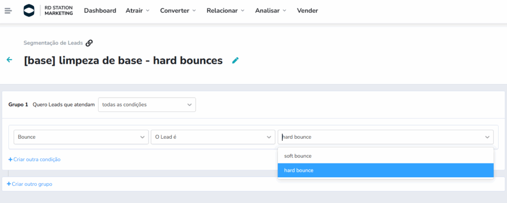Open the Dashboard menu item
Image resolution: width=507 pixels, height=203 pixels.
point(100,10)
